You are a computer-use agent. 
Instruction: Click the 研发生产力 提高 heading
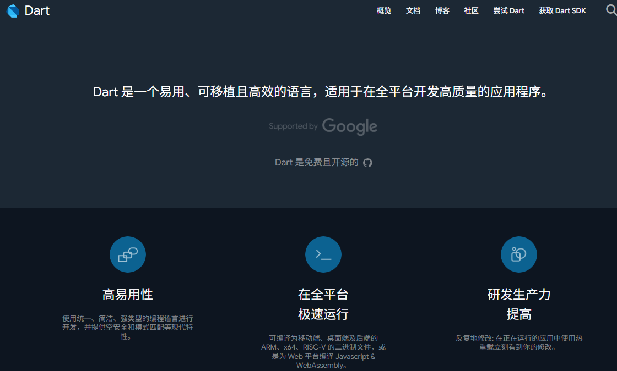[518, 304]
